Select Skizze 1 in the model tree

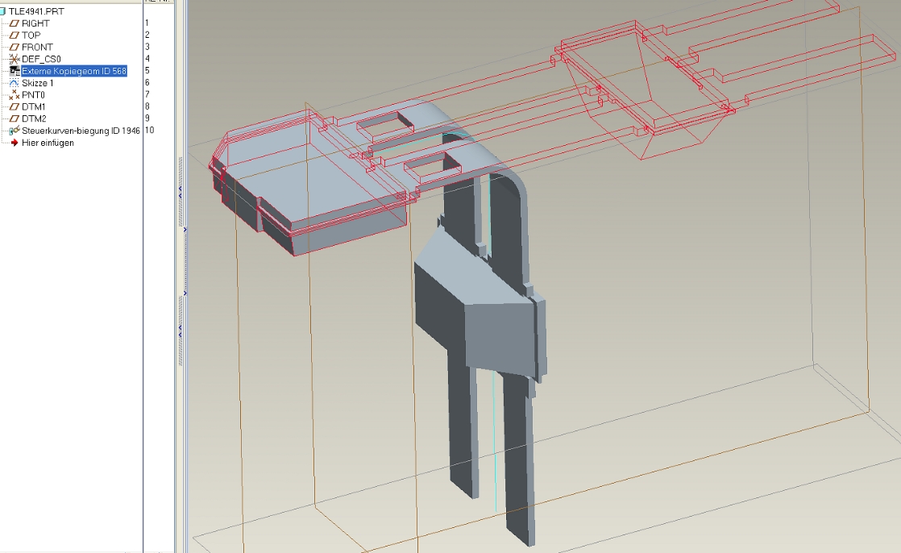click(x=38, y=83)
